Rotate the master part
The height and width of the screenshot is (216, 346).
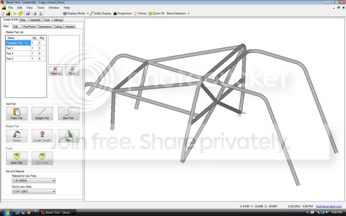click(17, 136)
